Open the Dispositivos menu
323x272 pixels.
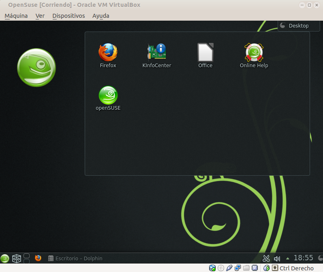click(x=68, y=16)
